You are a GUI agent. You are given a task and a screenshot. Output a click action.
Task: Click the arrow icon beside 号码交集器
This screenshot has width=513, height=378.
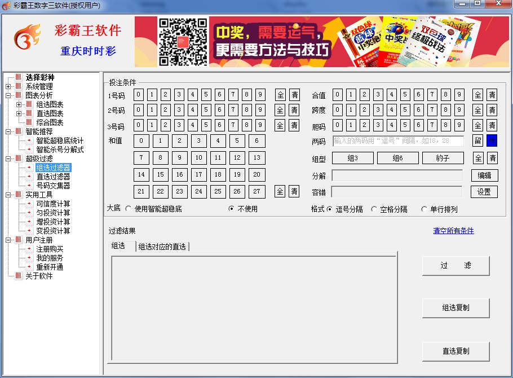29,186
